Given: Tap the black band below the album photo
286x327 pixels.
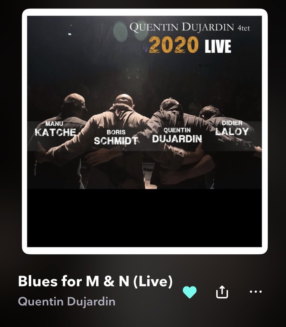Looking at the screenshot, I should pos(144,218).
